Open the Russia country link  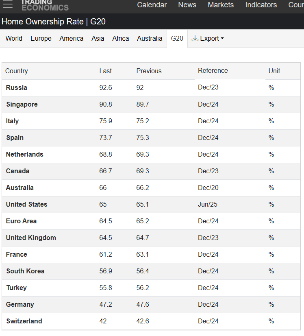pyautogui.click(x=17, y=87)
